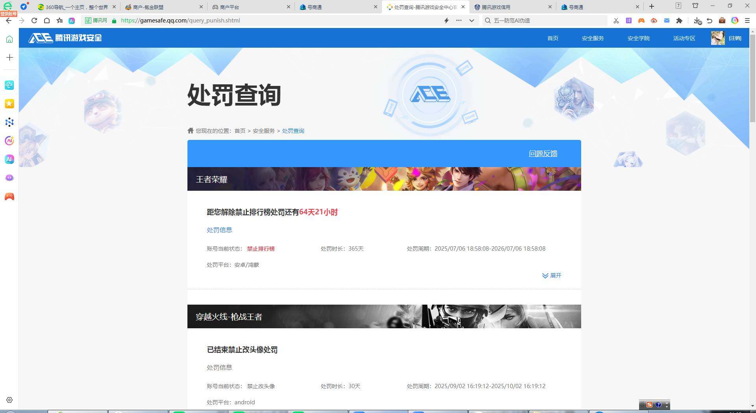This screenshot has height=413, width=756.
Task: Open a new tab with plus button
Action: click(652, 6)
